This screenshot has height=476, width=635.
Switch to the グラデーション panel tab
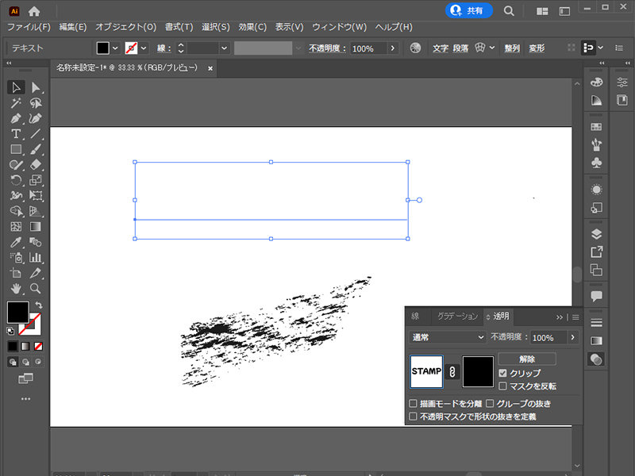[458, 316]
